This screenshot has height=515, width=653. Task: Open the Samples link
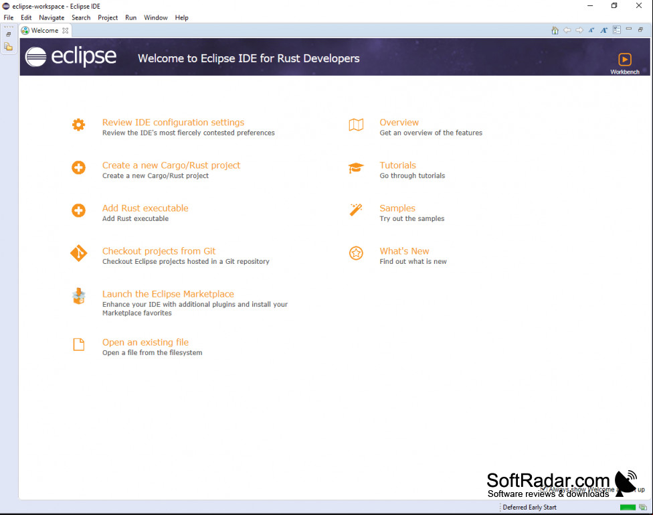pos(397,208)
